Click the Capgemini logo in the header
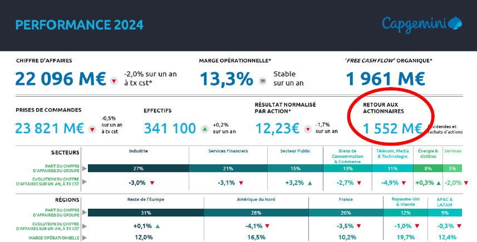The image size is (477, 242). [421, 23]
